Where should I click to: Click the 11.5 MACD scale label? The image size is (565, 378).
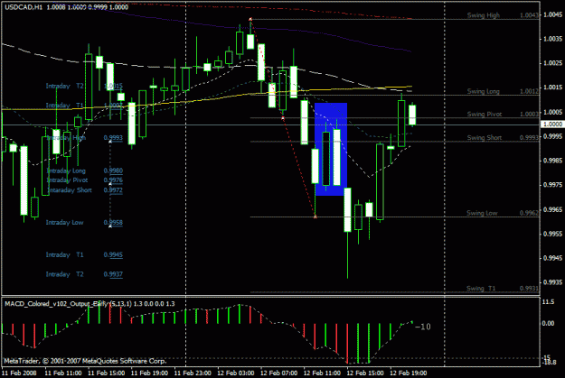coord(548,302)
